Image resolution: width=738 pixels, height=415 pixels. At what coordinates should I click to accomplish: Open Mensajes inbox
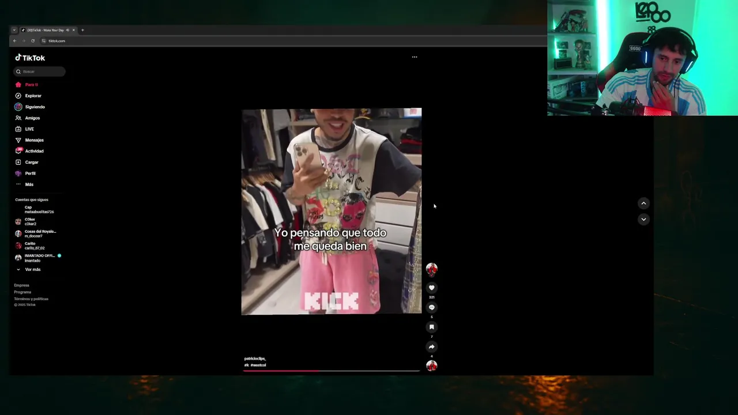click(29, 140)
